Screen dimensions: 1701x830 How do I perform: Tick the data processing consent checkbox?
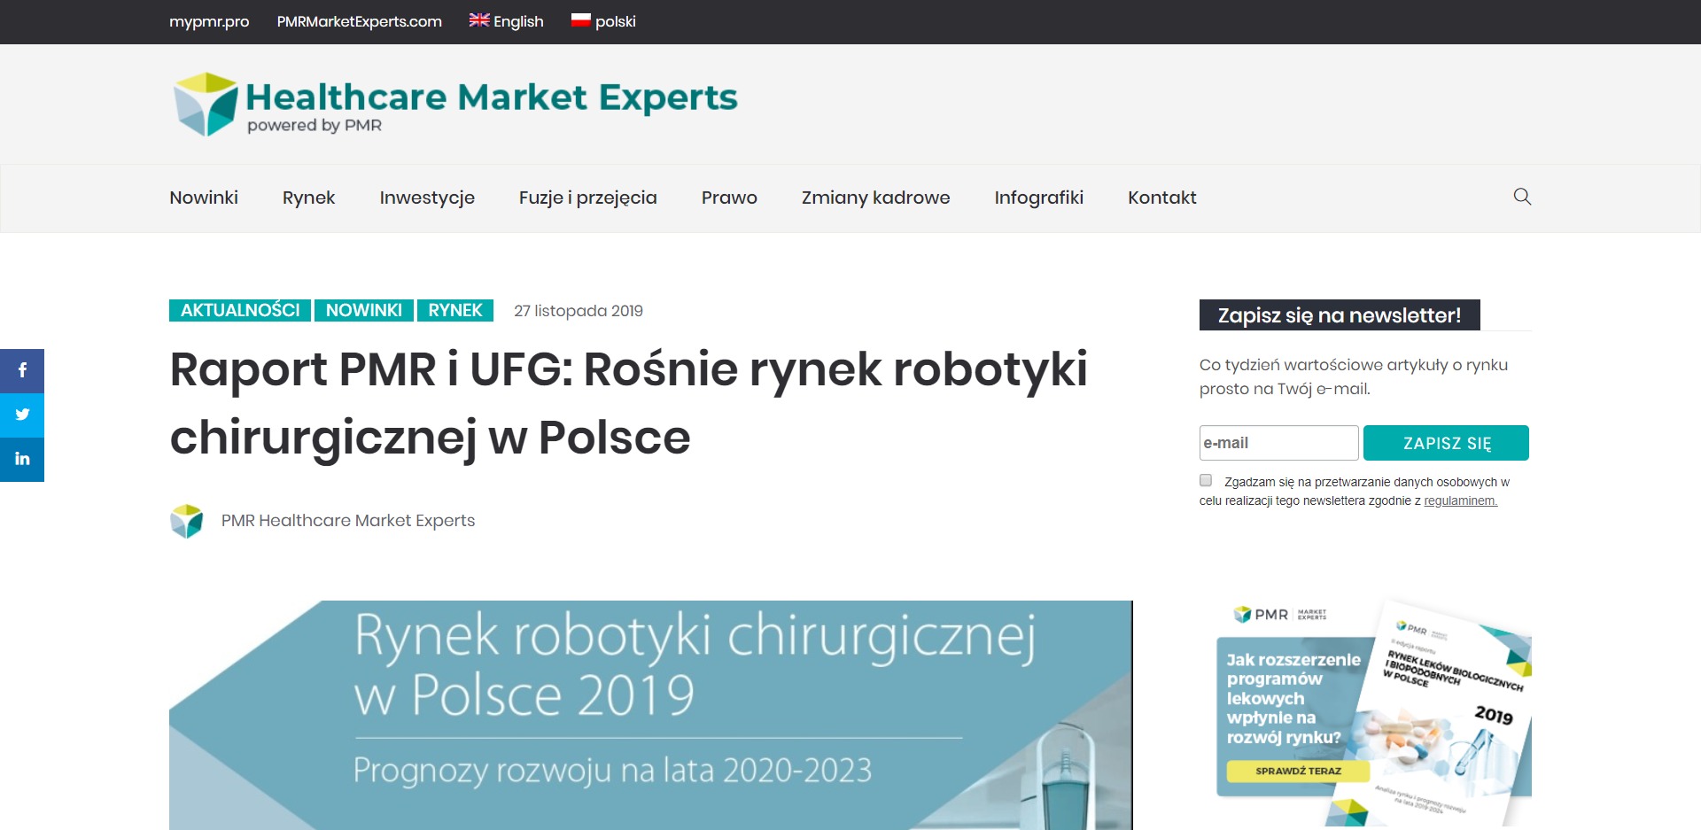pos(1206,480)
